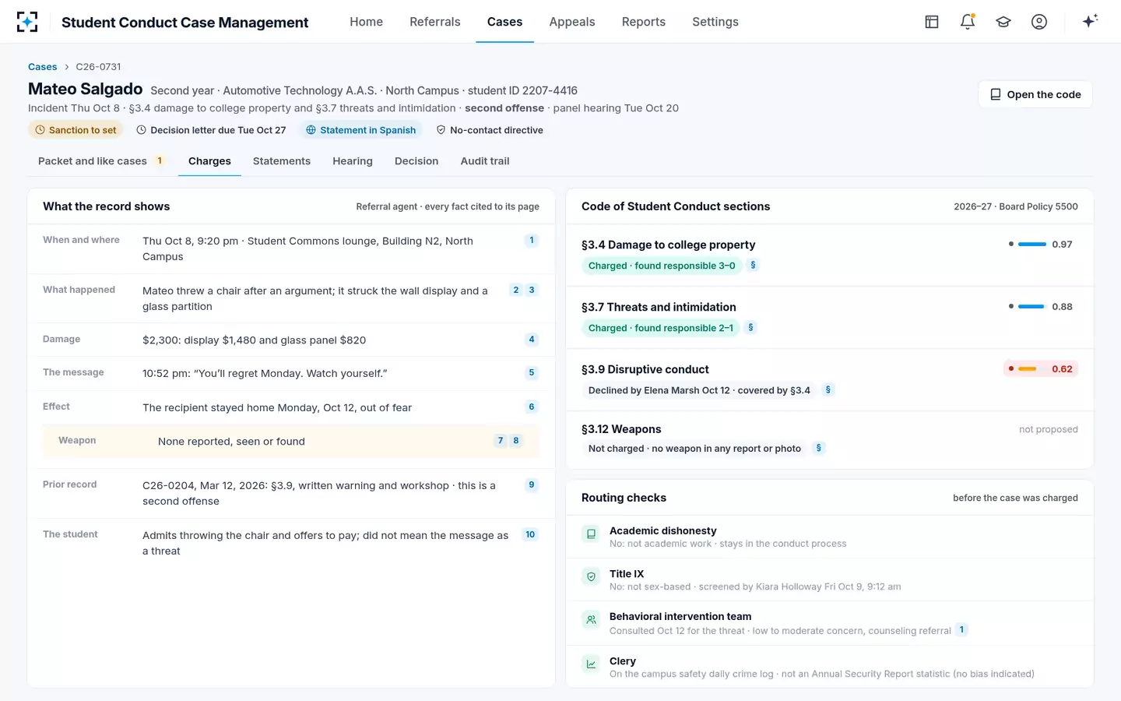Screen dimensions: 1121x701
Task: Follow the Cases breadcrumb link
Action: [43, 67]
